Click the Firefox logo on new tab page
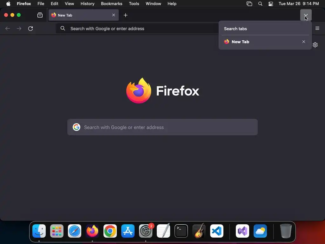This screenshot has width=325, height=244. click(x=139, y=91)
